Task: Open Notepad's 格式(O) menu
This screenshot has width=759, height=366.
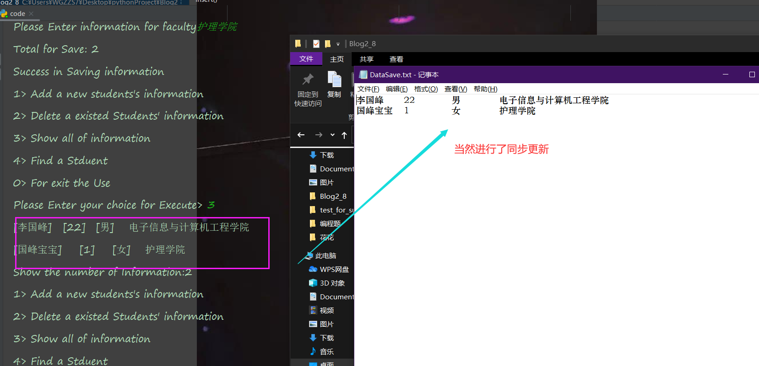Action: pyautogui.click(x=426, y=89)
